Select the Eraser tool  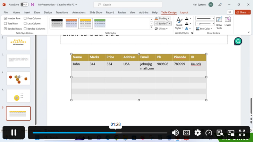(x=228, y=21)
